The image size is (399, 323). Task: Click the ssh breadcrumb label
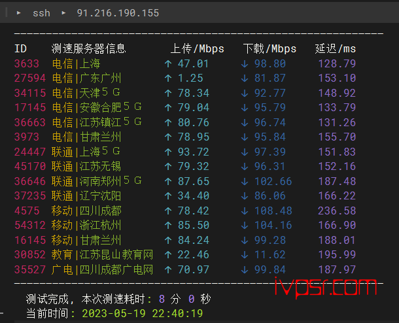41,13
